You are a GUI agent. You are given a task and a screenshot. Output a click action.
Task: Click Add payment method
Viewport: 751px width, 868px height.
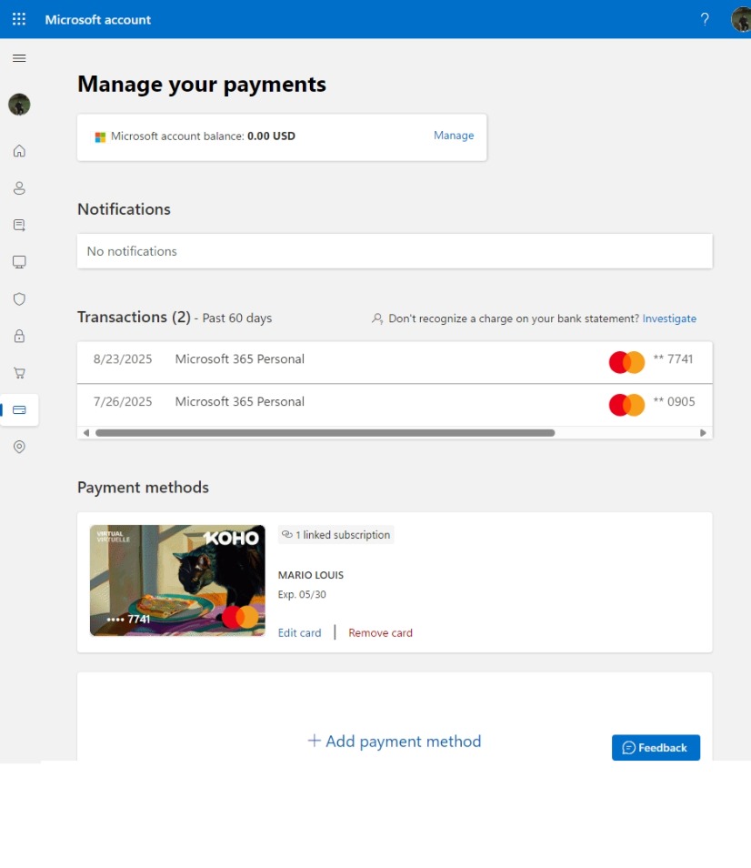click(395, 741)
